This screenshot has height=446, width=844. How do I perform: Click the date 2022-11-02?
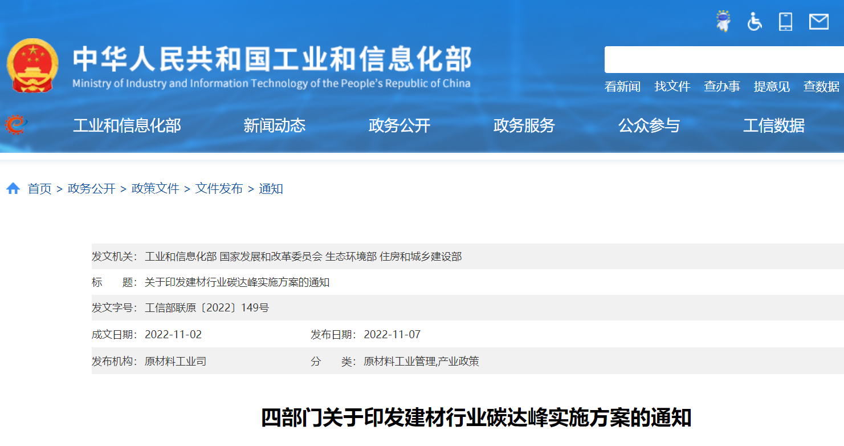tap(173, 335)
